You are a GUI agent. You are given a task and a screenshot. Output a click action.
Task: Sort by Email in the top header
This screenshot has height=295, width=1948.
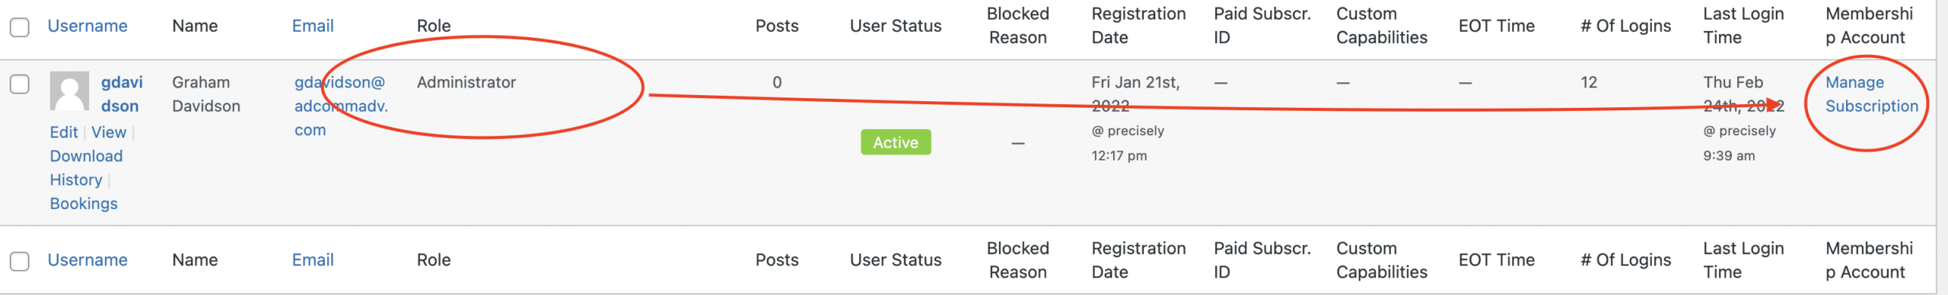click(313, 26)
